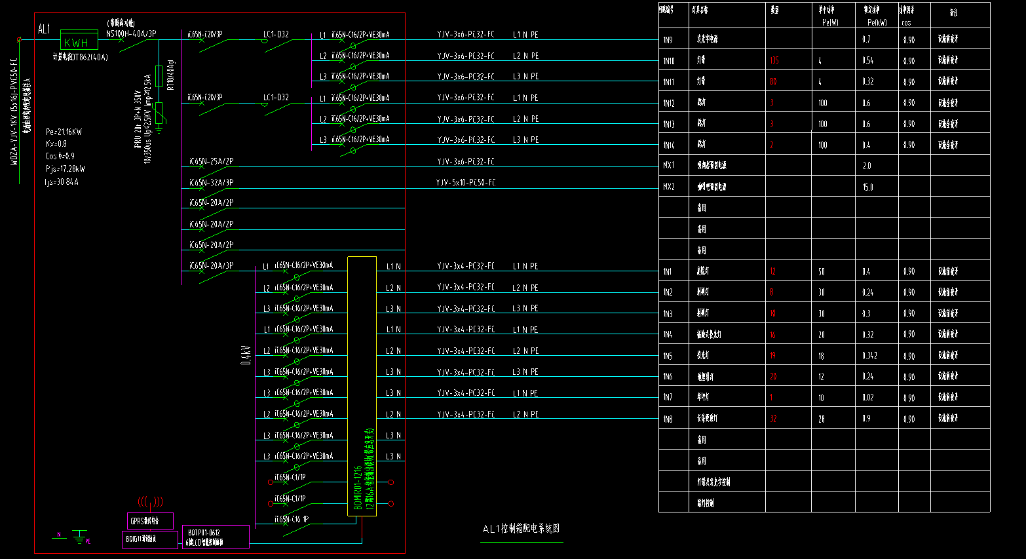Image resolution: width=1026 pixels, height=559 pixels.
Task: Click the antenna symbol above GPRS box
Action: 150,503
